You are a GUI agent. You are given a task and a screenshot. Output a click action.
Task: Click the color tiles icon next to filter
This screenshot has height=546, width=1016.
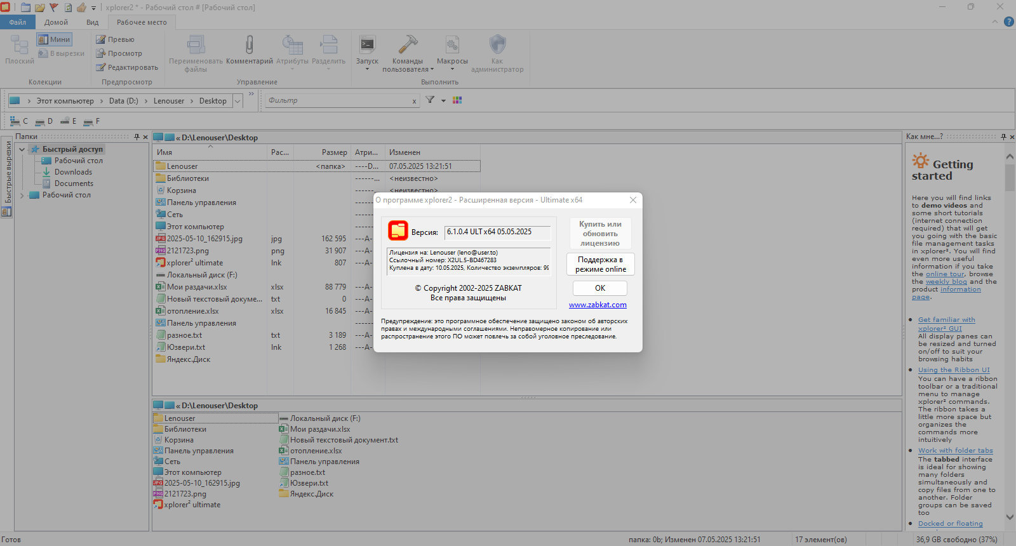[x=457, y=100]
